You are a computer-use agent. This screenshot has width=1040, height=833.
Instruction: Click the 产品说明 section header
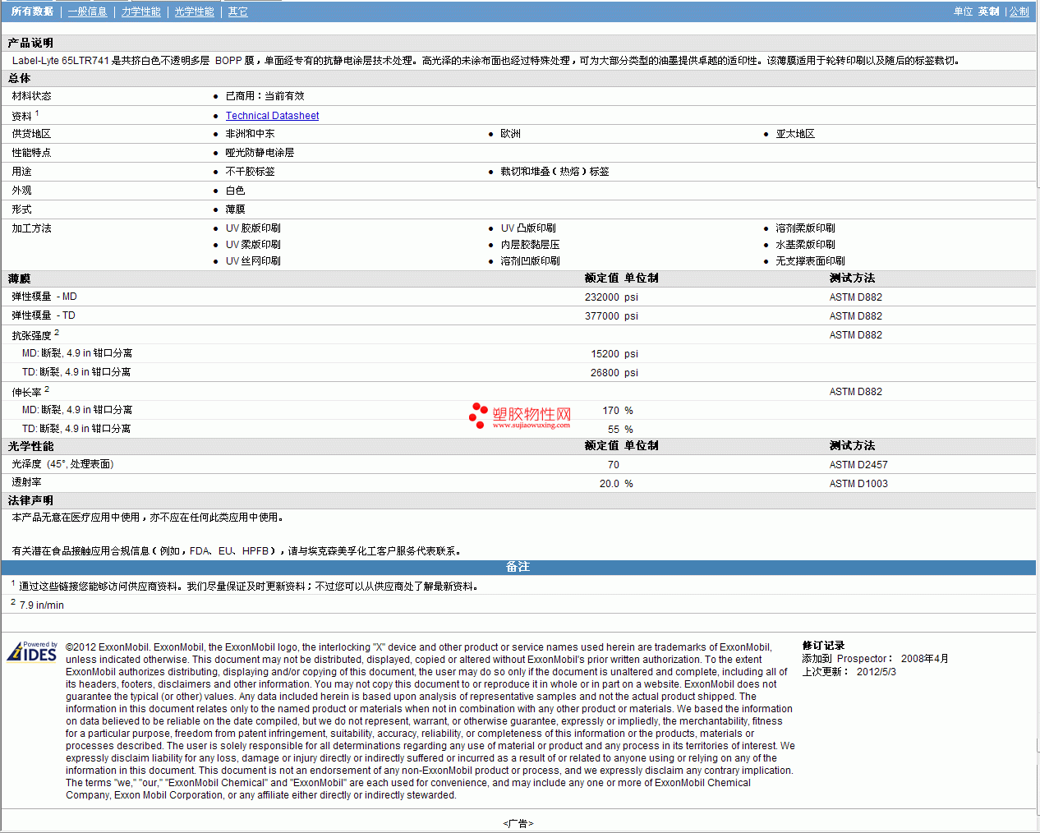click(x=31, y=43)
